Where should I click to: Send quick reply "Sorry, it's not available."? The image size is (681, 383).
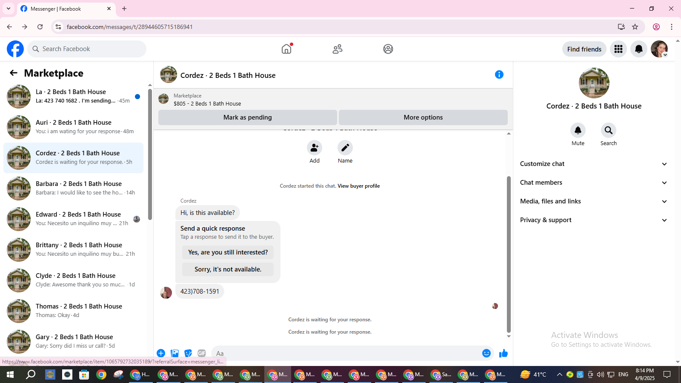(228, 269)
